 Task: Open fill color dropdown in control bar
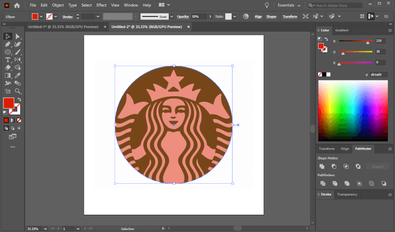41,17
